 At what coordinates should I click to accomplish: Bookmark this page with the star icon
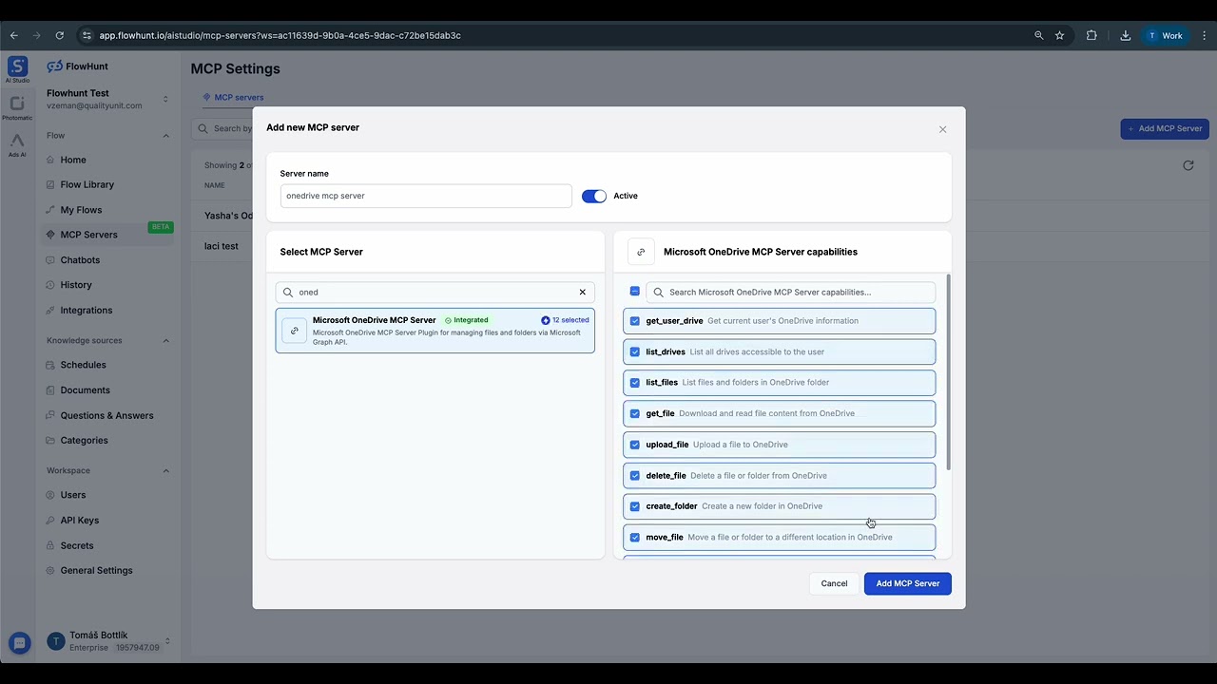click(x=1059, y=35)
